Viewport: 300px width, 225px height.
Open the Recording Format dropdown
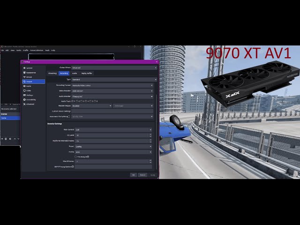click(112, 85)
